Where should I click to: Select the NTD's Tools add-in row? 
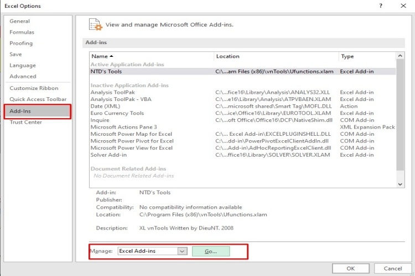click(x=243, y=72)
